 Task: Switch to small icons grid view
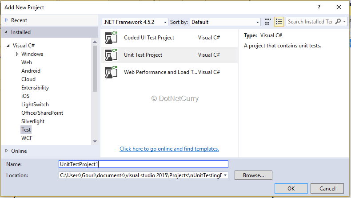tap(268, 22)
